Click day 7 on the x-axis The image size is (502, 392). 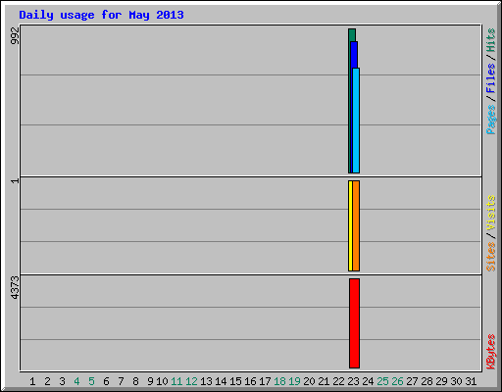[x=121, y=381]
